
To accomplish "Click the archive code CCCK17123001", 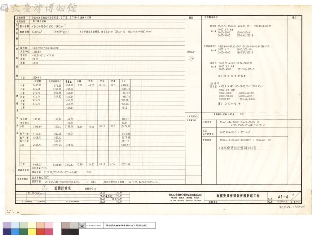I will 93,226.
